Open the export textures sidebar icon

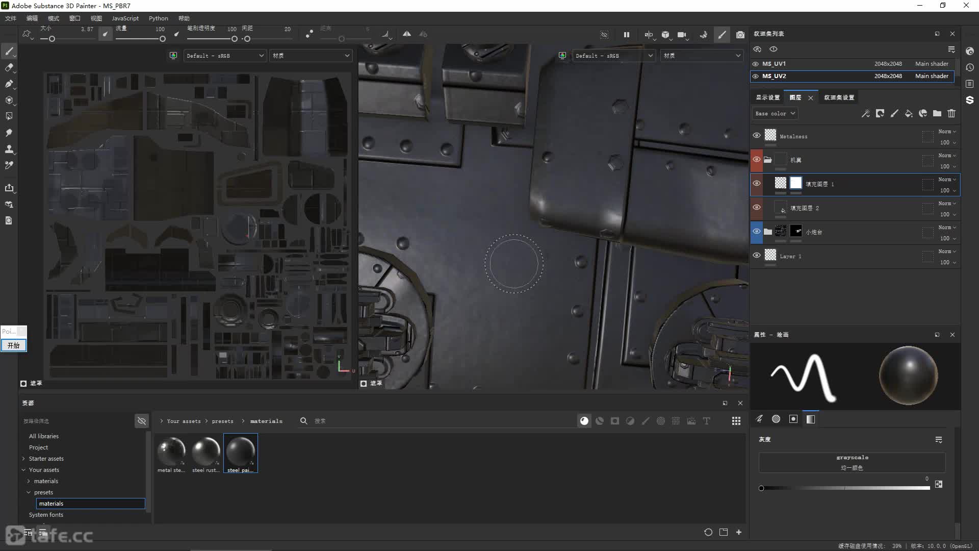9,188
